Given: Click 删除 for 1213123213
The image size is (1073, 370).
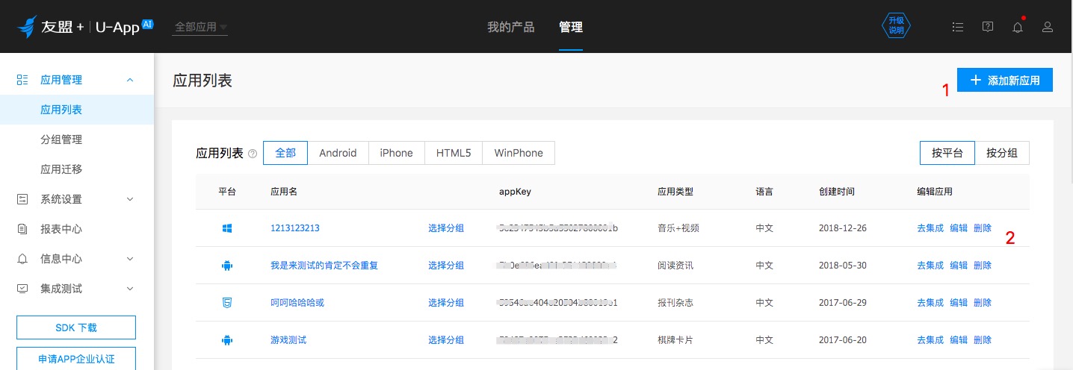Looking at the screenshot, I should [983, 228].
